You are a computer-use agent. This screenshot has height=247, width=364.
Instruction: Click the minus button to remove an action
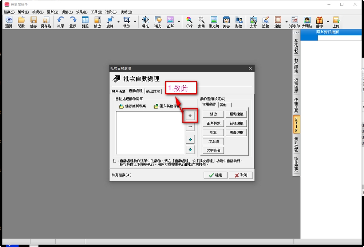pyautogui.click(x=190, y=127)
